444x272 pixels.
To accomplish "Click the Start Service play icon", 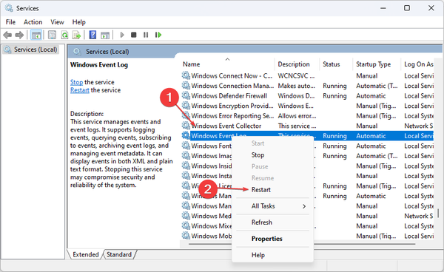I will coord(122,35).
